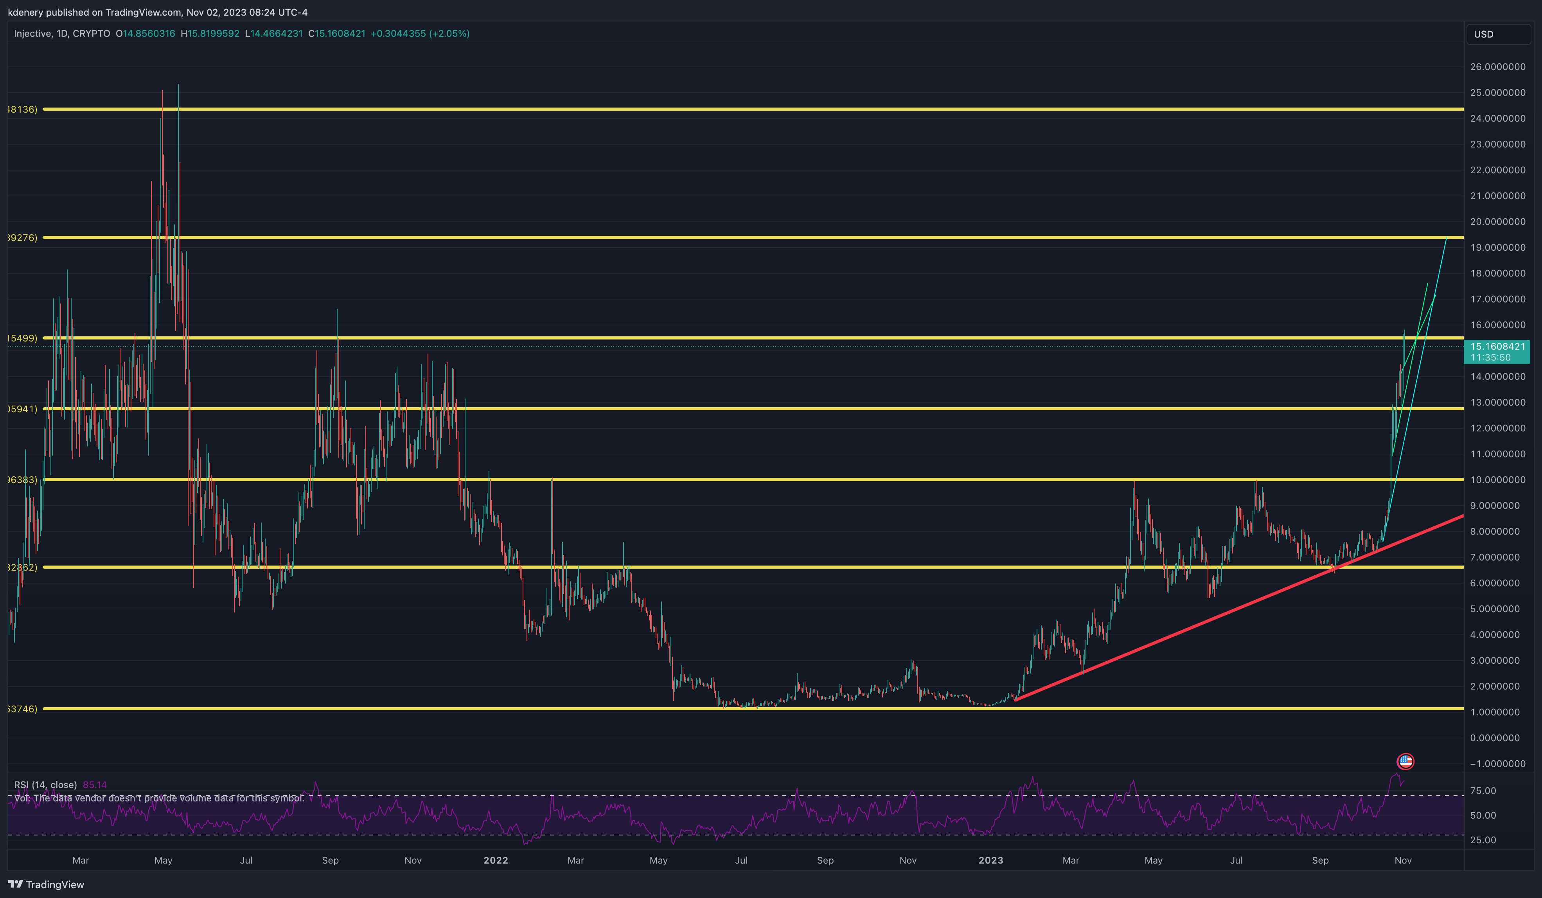Click the 24.0000000 price axis label

(x=1497, y=119)
